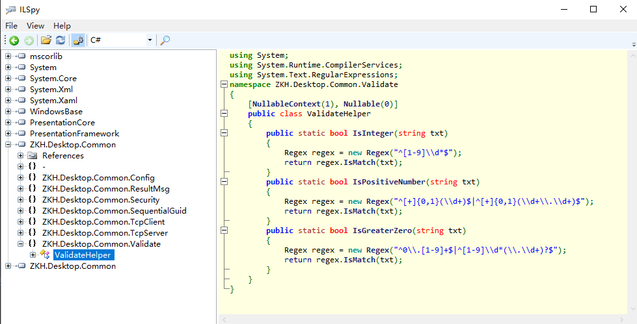Select the ValidateHelper class tree item
This screenshot has height=324, width=637.
[x=84, y=255]
